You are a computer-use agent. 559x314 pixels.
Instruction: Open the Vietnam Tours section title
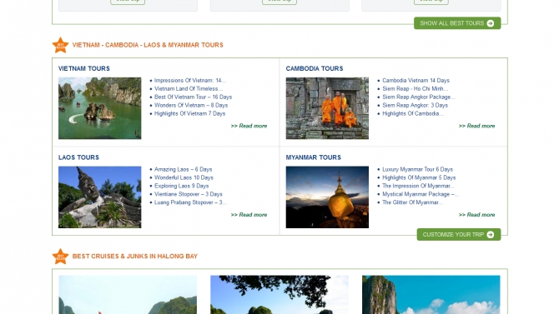click(x=84, y=68)
